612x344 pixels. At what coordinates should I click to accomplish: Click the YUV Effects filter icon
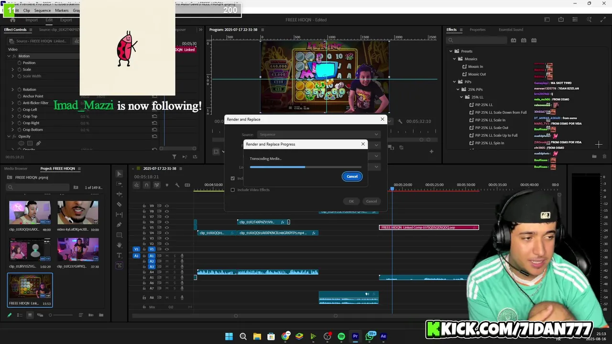coord(534,40)
